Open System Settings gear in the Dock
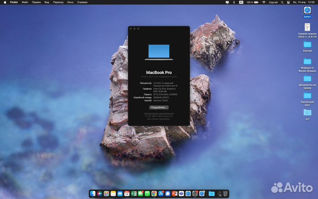 click(x=195, y=194)
